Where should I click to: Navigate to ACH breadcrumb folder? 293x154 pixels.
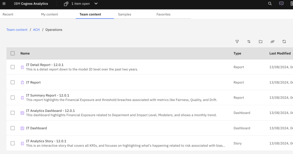pos(36,30)
